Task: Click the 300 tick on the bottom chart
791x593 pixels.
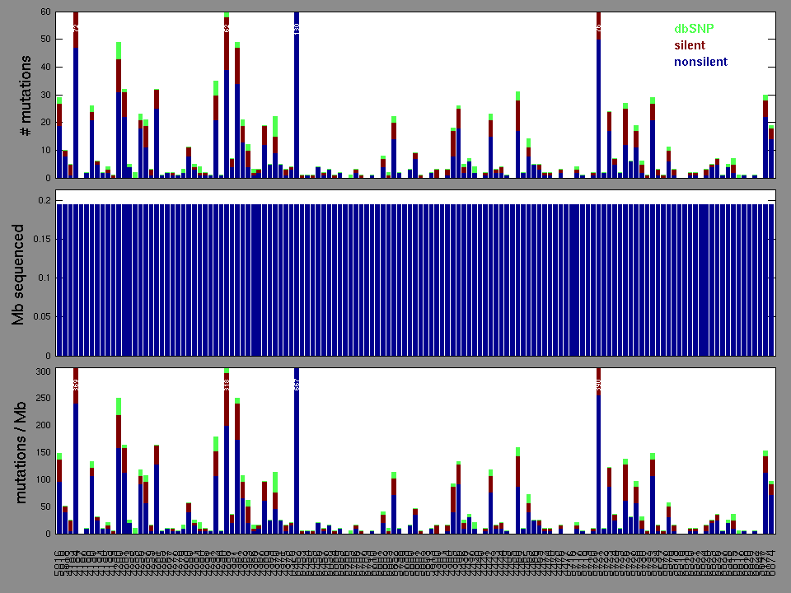Action: click(41, 372)
